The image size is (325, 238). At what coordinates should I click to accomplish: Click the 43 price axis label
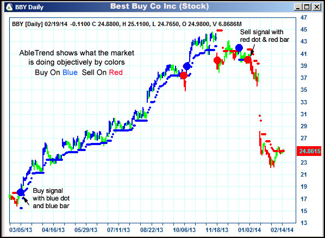coord(304,42)
